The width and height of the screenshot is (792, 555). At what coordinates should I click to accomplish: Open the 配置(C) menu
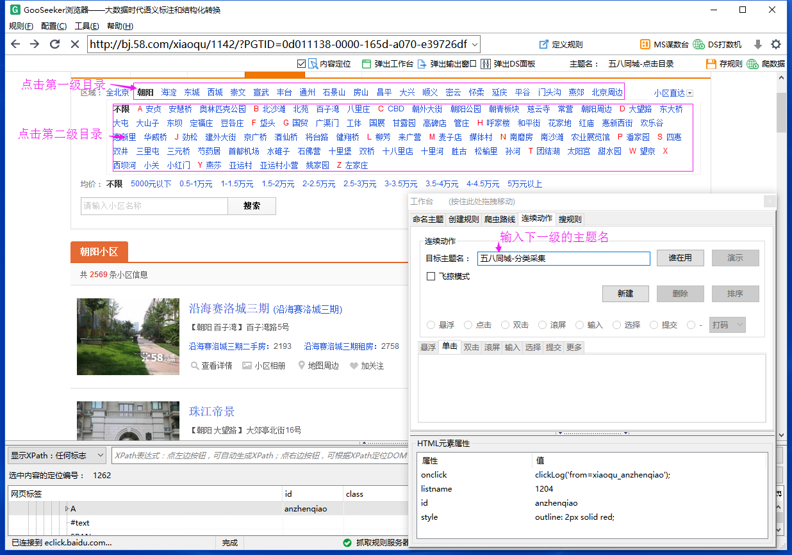(54, 26)
